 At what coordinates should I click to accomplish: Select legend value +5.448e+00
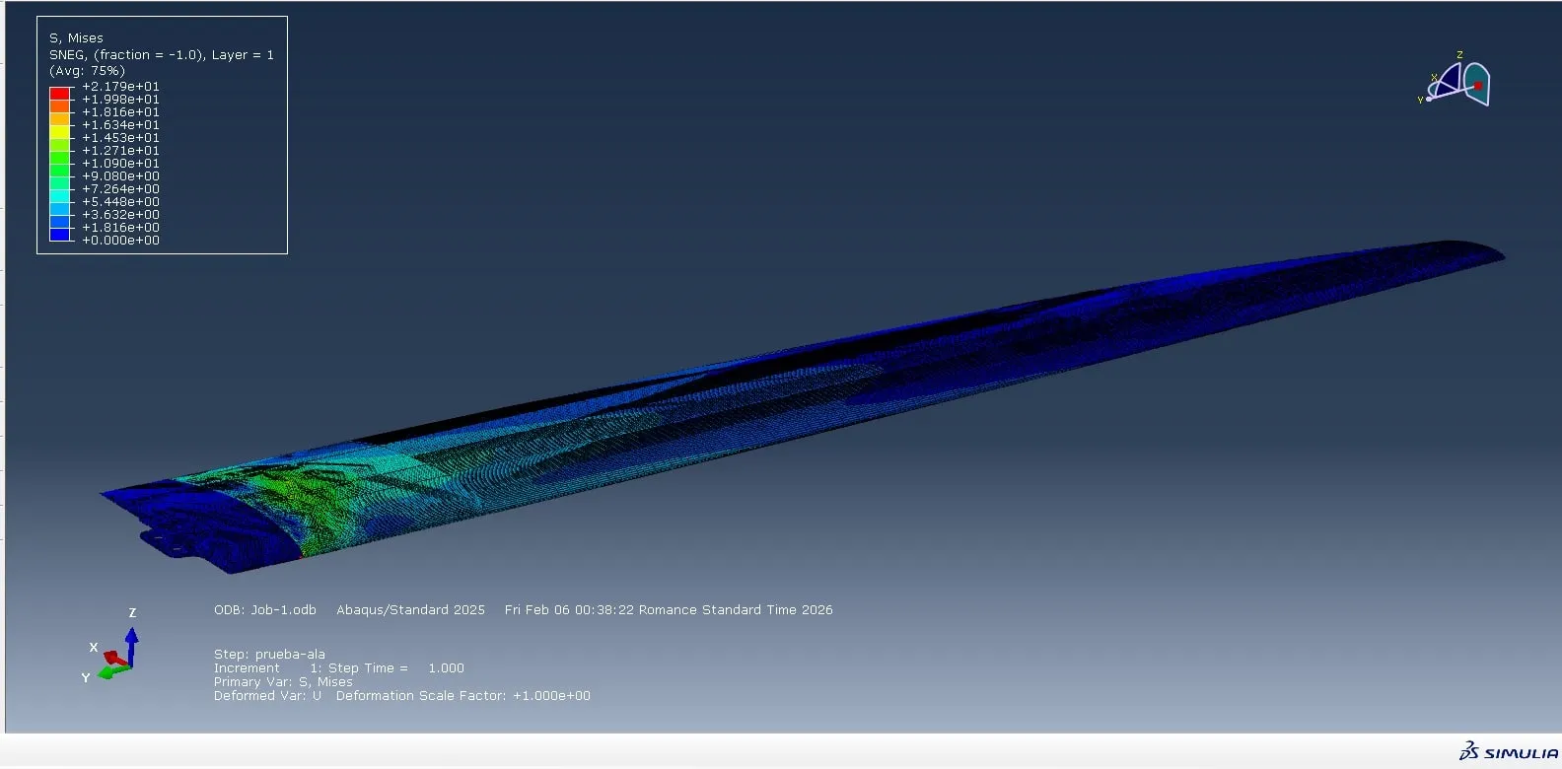(120, 202)
